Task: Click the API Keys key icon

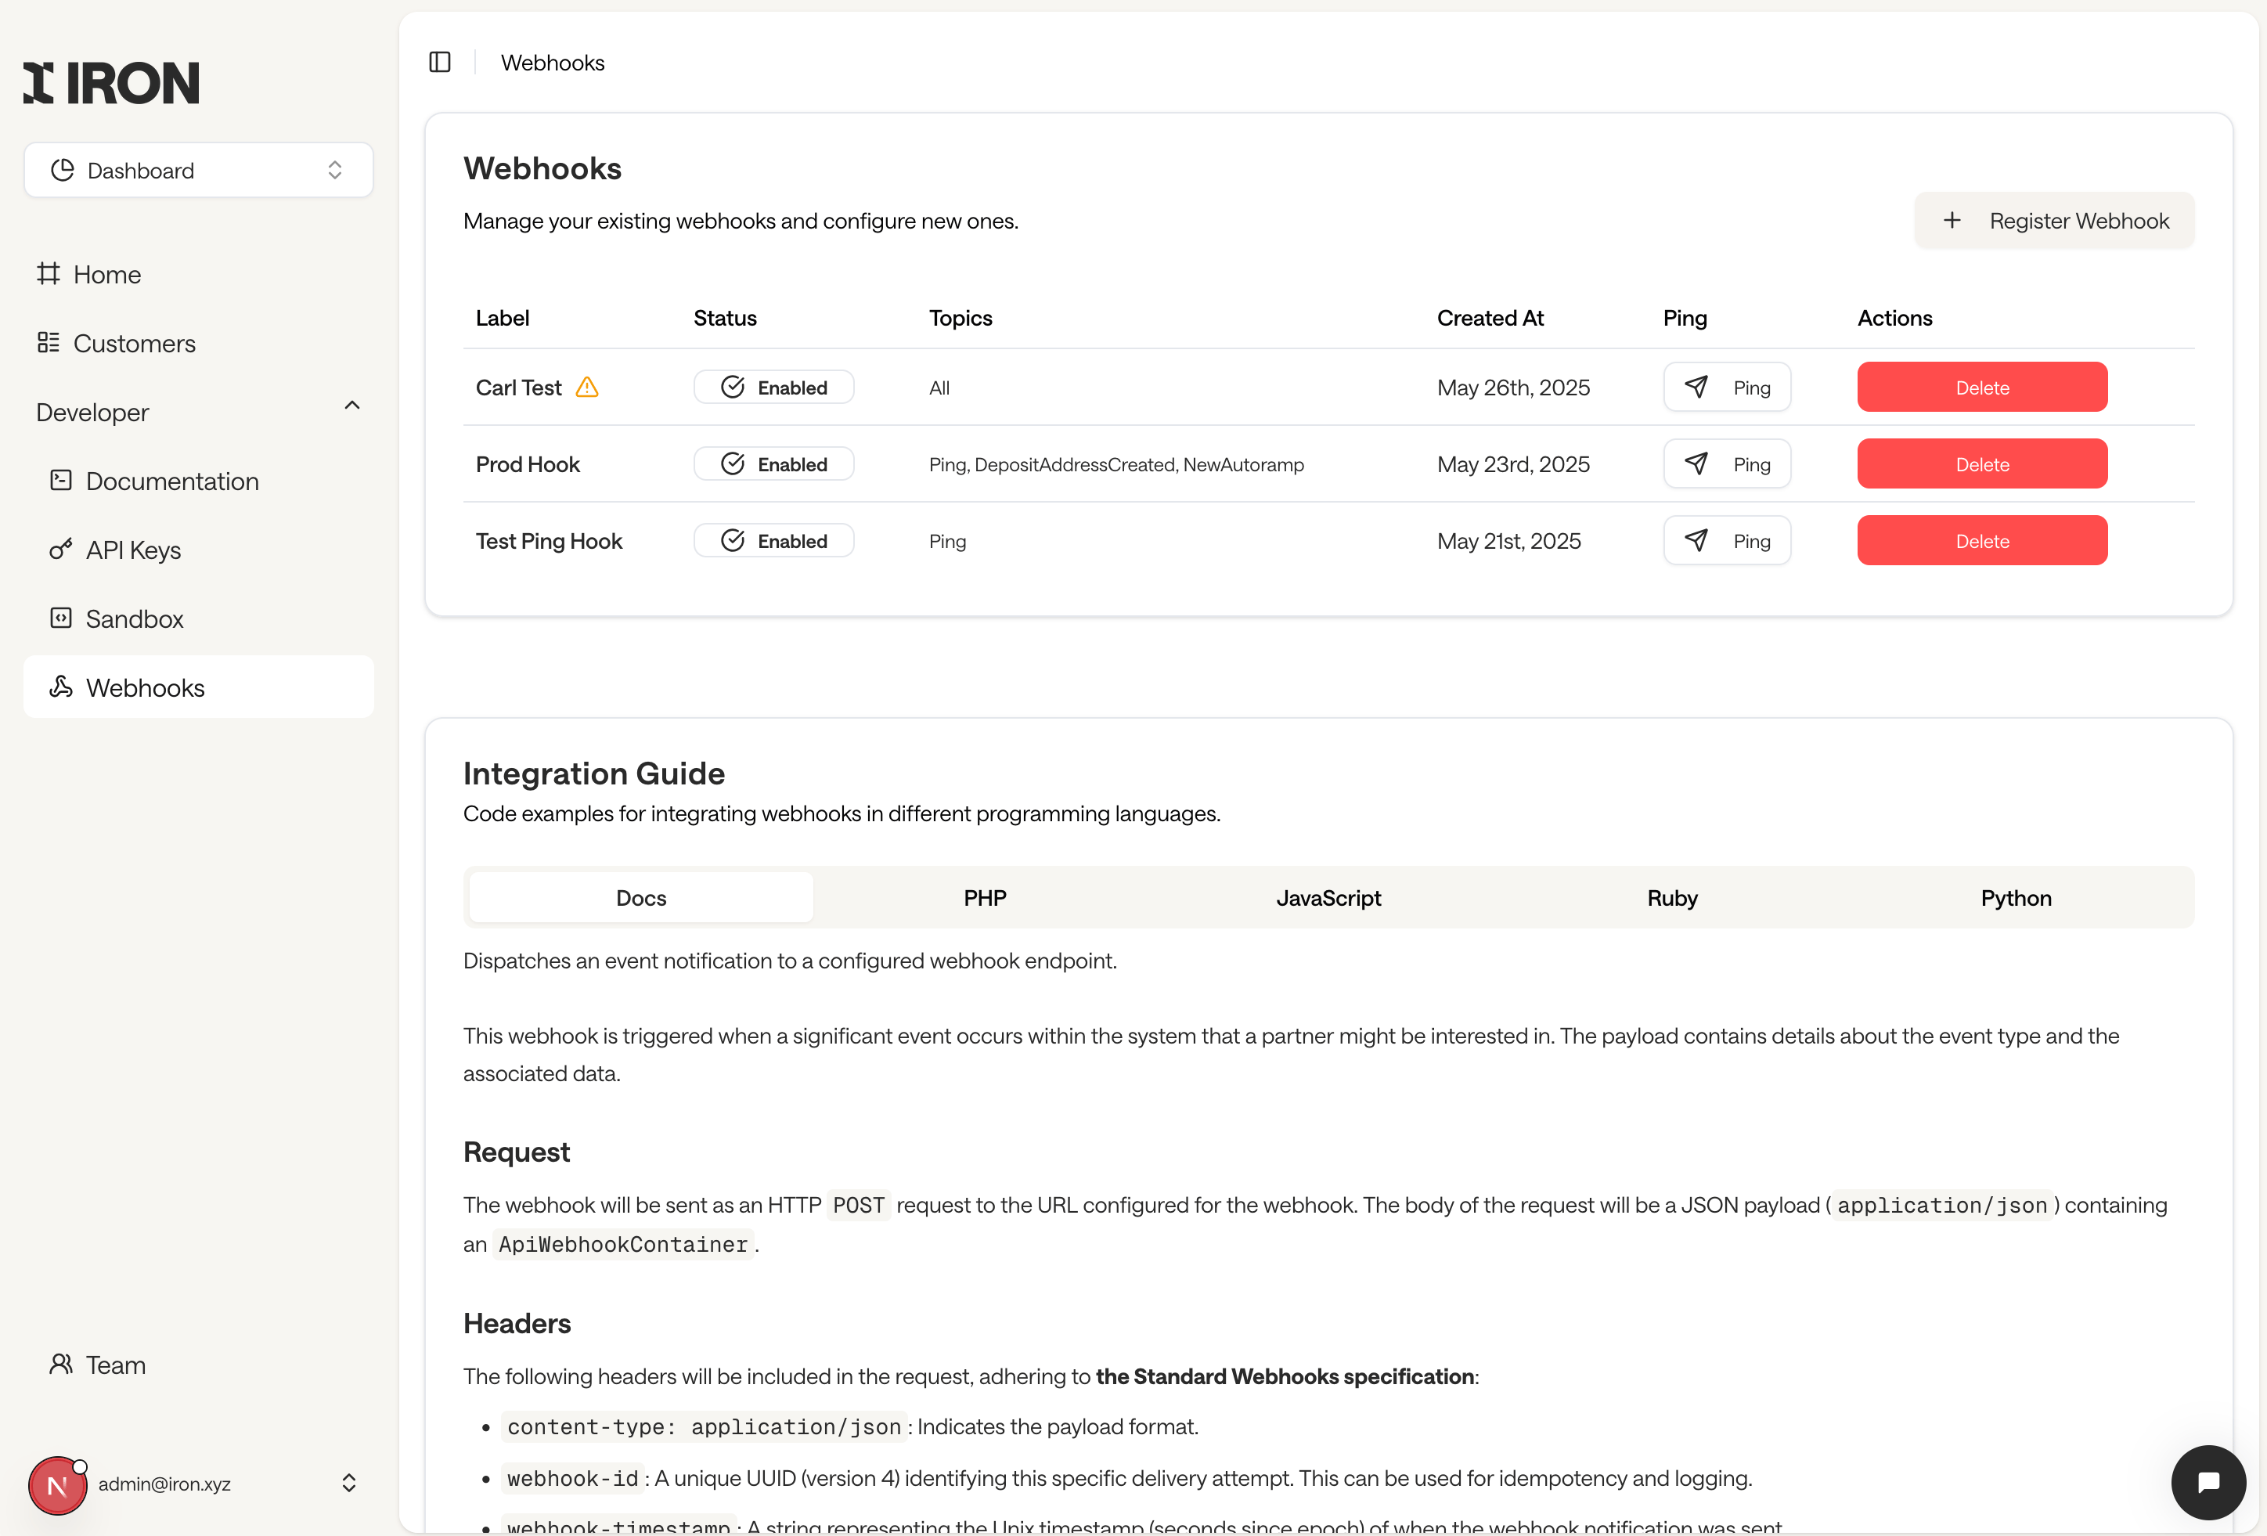Action: pos(60,550)
